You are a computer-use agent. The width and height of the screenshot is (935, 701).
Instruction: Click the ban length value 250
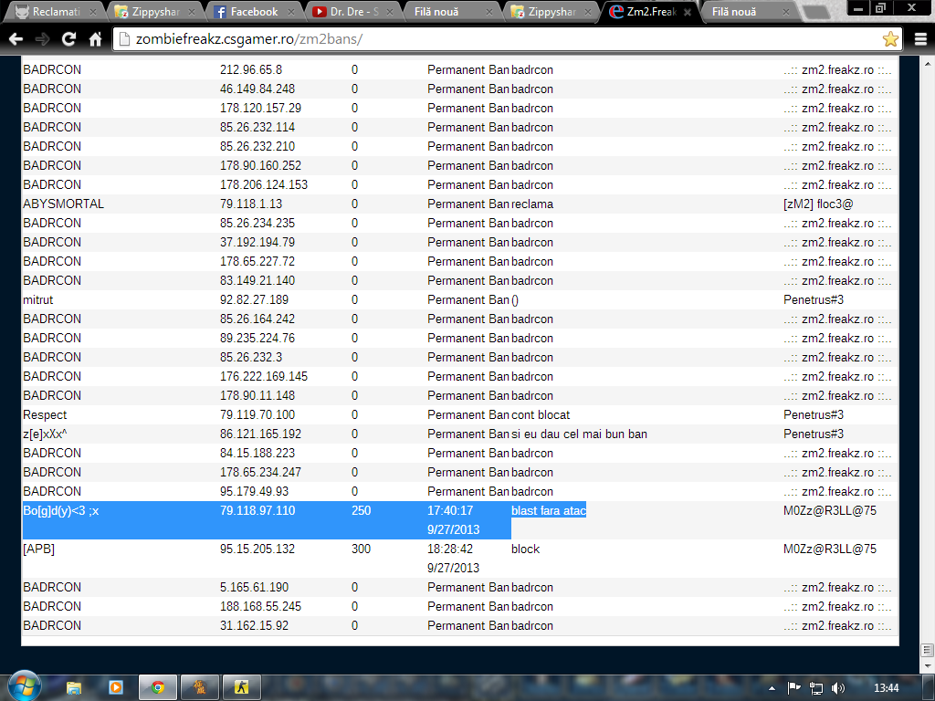point(362,511)
